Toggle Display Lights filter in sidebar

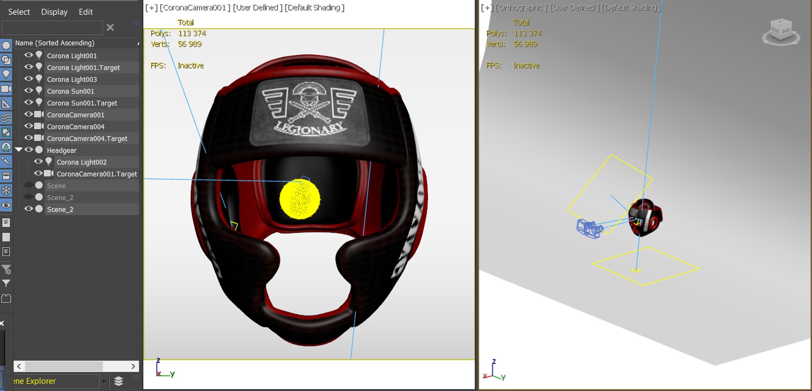click(6, 74)
